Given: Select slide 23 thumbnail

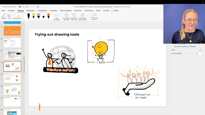Looking at the screenshot, I should (x=12, y=54).
